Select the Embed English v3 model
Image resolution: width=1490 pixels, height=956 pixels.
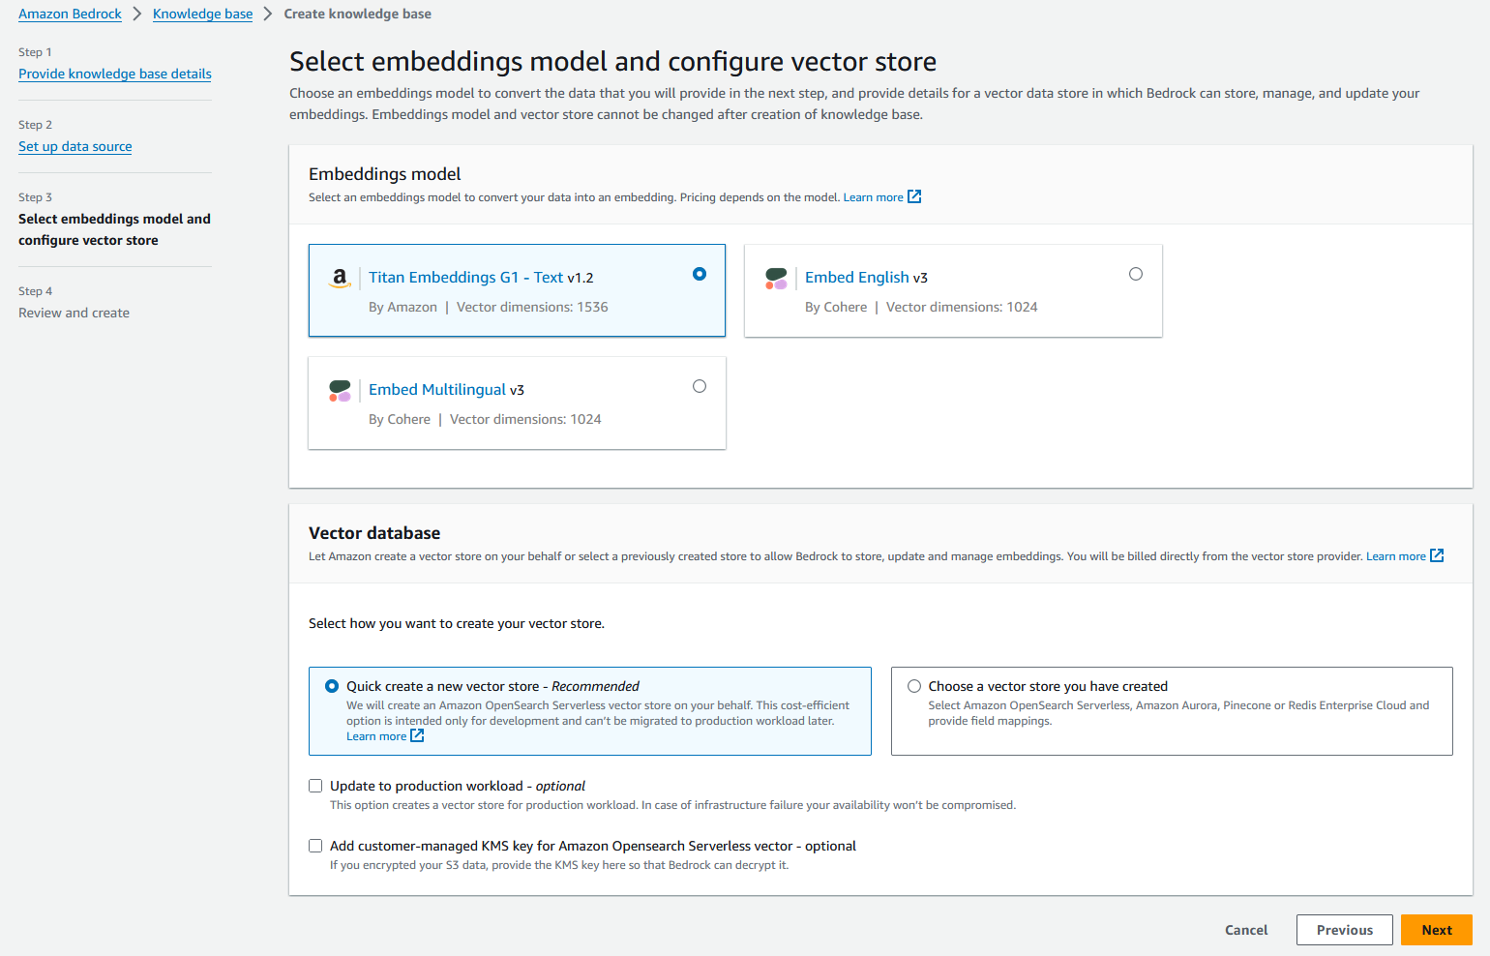pos(1136,274)
